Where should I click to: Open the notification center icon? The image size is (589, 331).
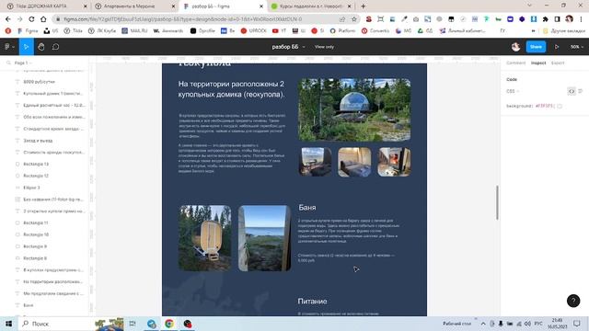click(577, 324)
